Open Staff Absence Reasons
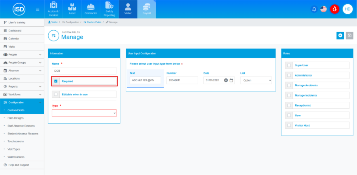The width and height of the screenshot is (357, 175). coord(22,126)
